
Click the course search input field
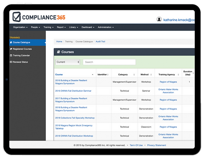click(x=109, y=62)
